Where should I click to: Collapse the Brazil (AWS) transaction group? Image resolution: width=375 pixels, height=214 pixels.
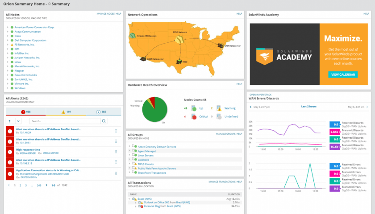[129, 199]
